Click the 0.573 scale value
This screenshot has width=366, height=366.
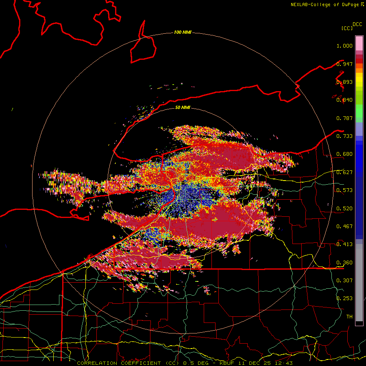pyautogui.click(x=344, y=190)
